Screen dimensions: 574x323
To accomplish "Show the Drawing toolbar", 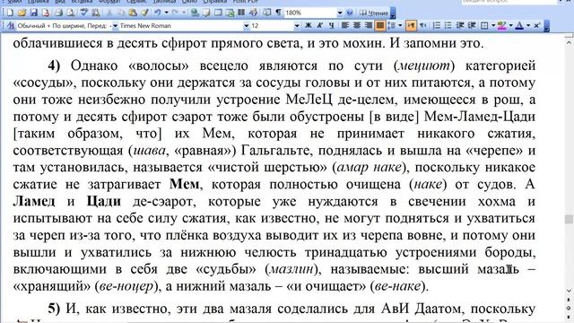I will tap(253, 13).
